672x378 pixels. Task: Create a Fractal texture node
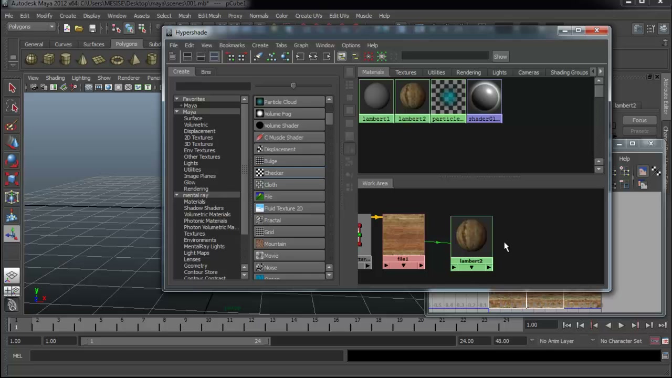(x=289, y=220)
